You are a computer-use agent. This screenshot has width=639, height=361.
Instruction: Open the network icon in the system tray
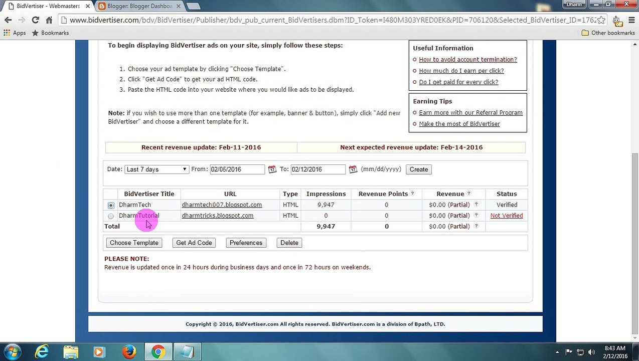pyautogui.click(x=580, y=352)
